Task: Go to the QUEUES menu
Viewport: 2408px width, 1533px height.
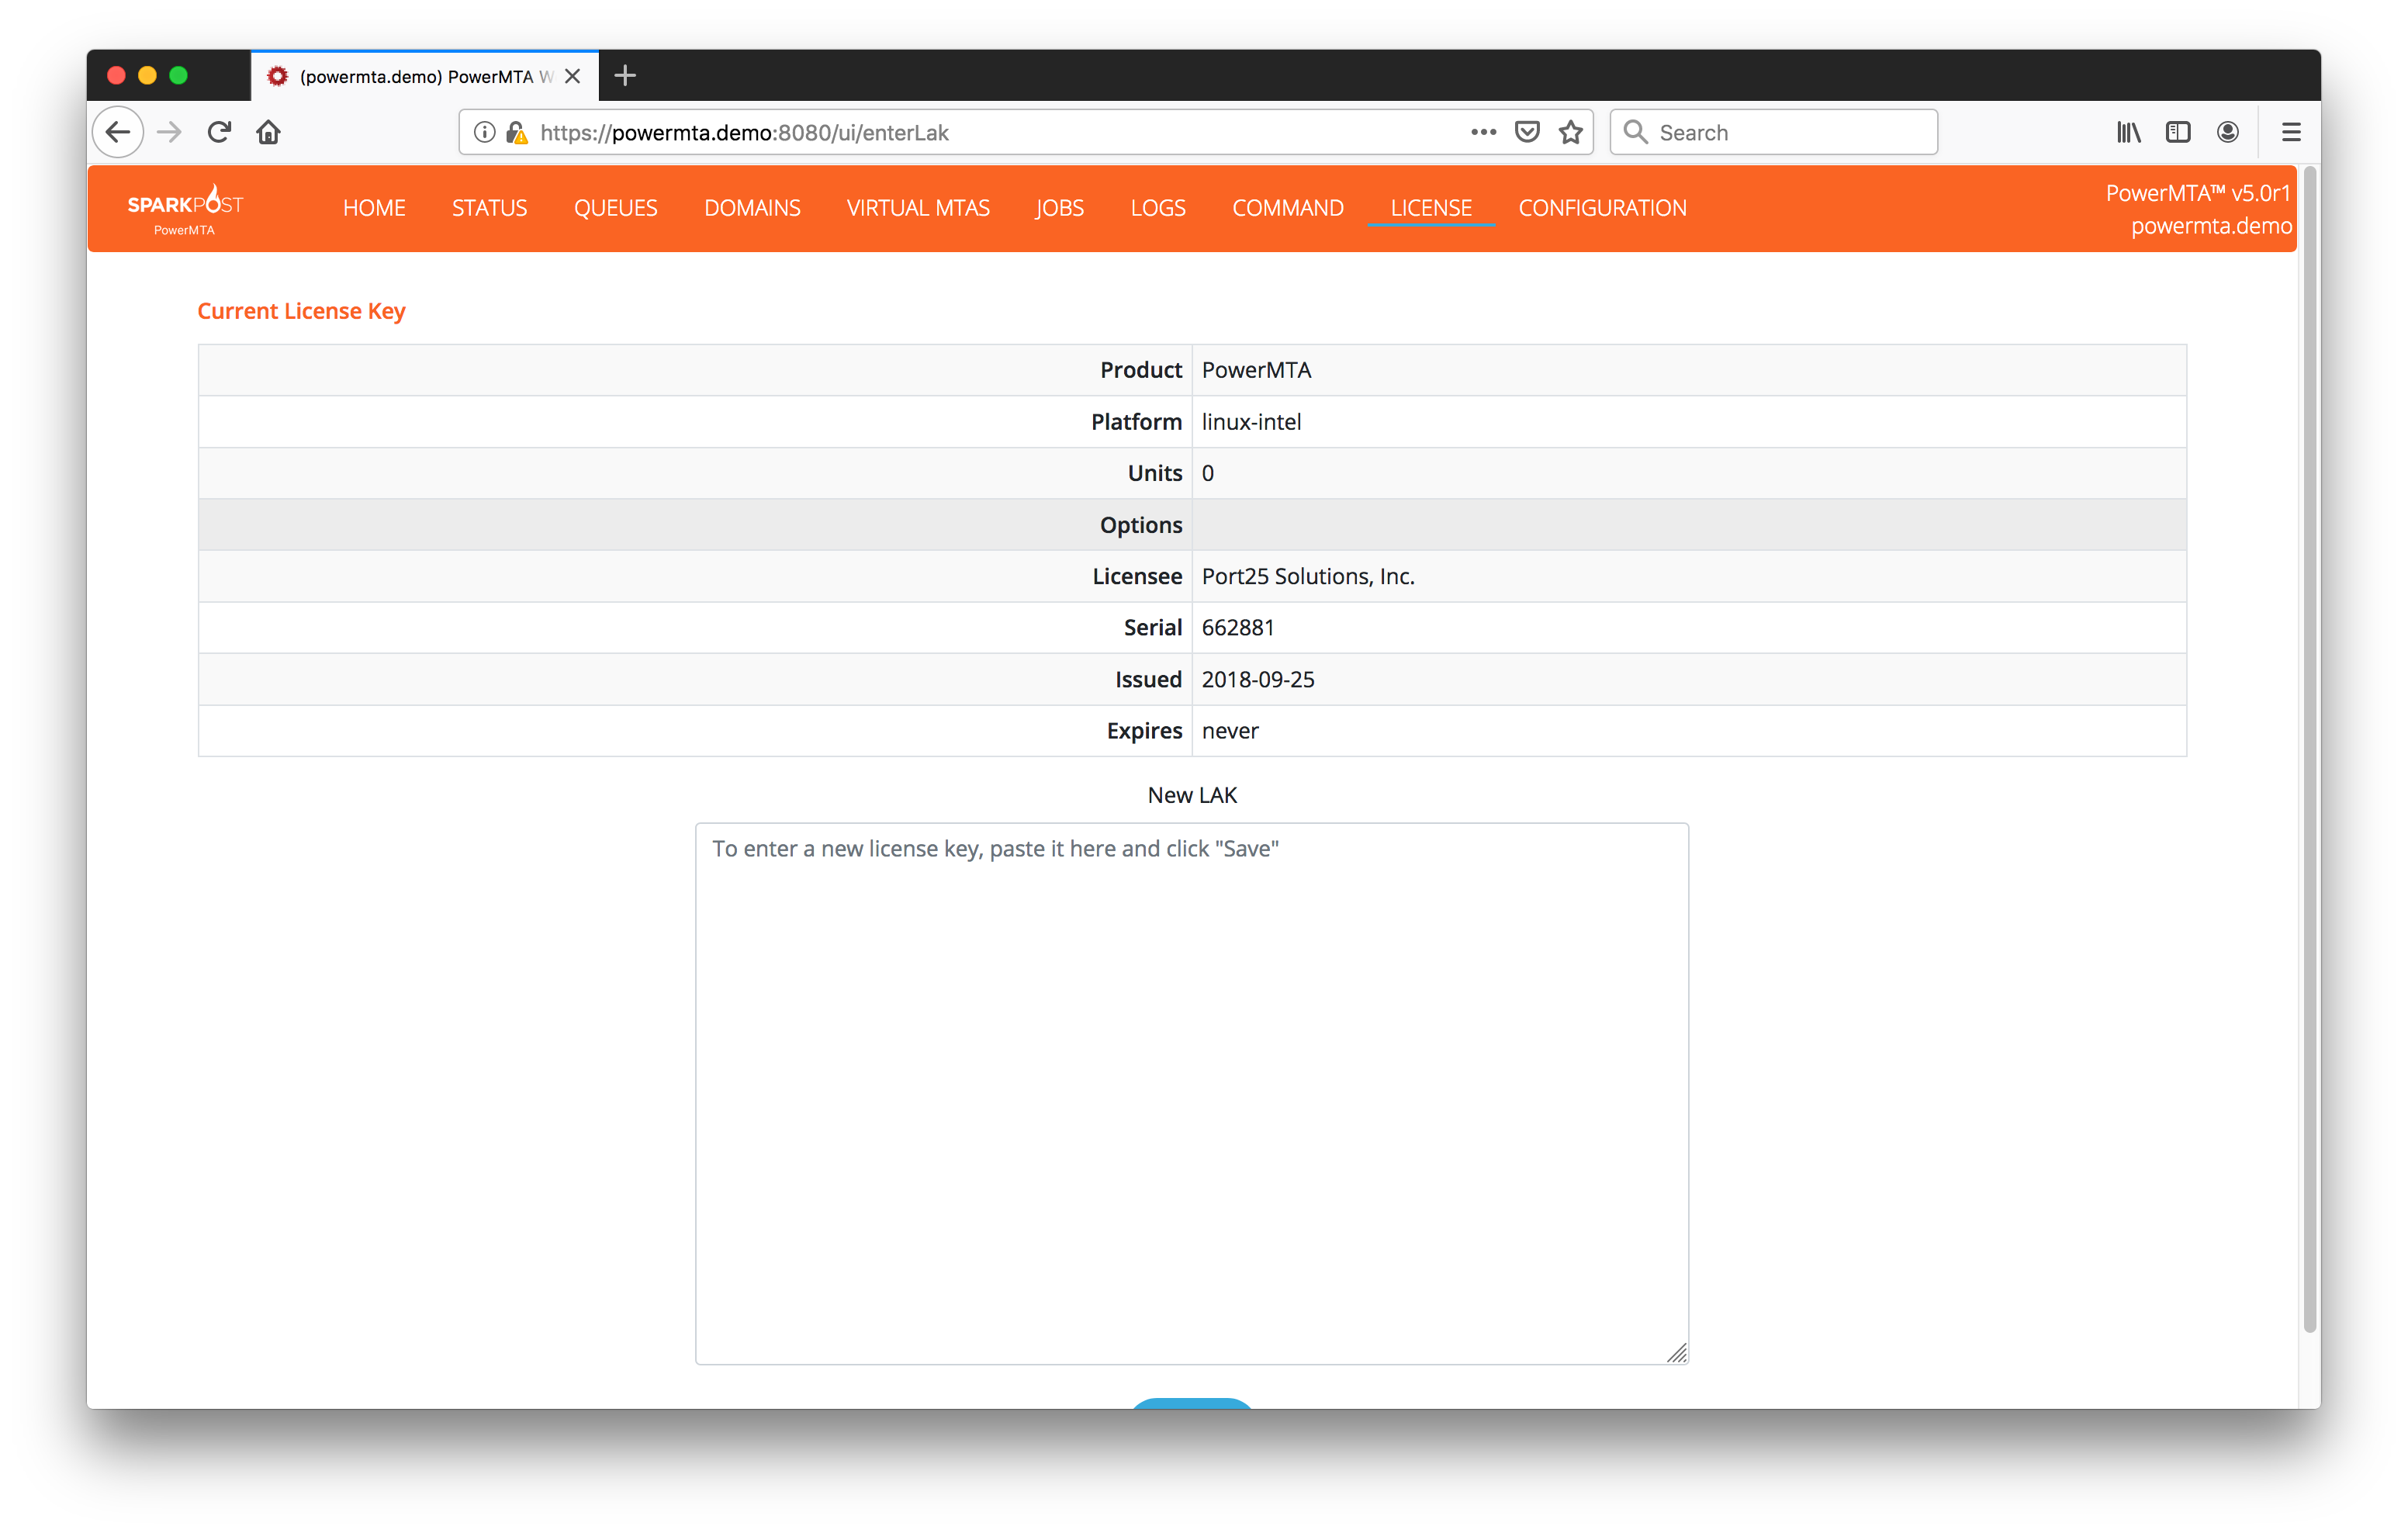Action: tap(615, 208)
